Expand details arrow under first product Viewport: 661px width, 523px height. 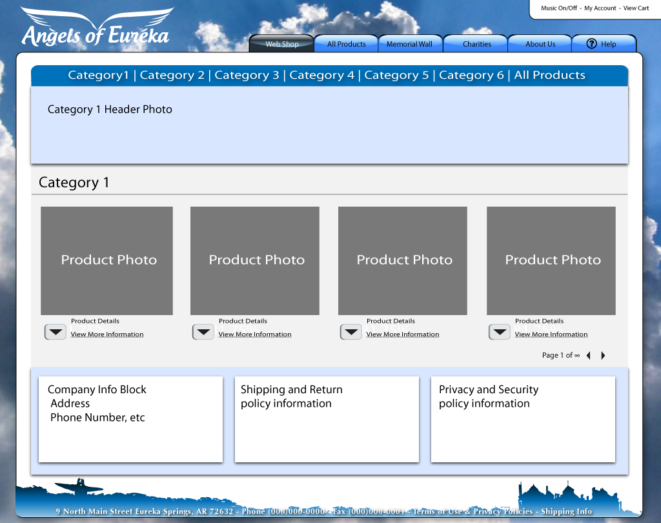[x=55, y=331]
